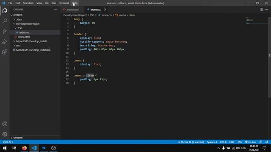Open the Selection menu
The width and height of the screenshot is (271, 152).
[28, 3]
